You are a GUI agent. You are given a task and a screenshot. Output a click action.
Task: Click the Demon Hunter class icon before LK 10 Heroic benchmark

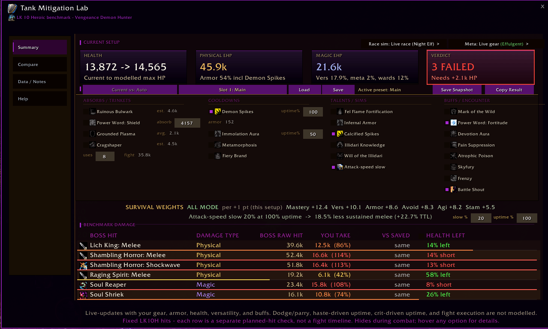12,18
